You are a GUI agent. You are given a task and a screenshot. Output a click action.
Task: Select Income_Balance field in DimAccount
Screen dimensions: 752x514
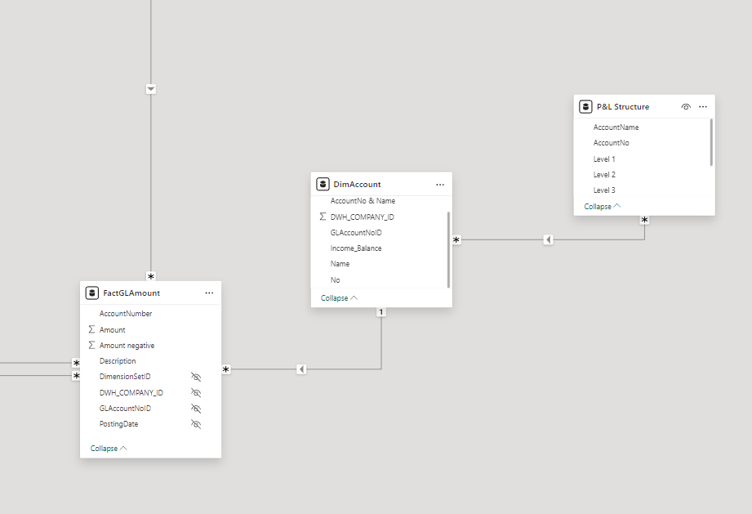356,248
